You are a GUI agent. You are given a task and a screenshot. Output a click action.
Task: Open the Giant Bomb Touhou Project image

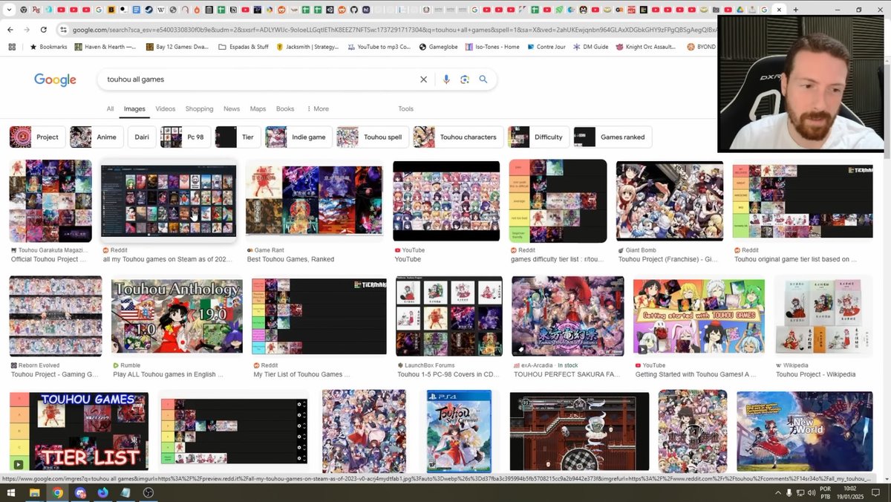point(670,201)
